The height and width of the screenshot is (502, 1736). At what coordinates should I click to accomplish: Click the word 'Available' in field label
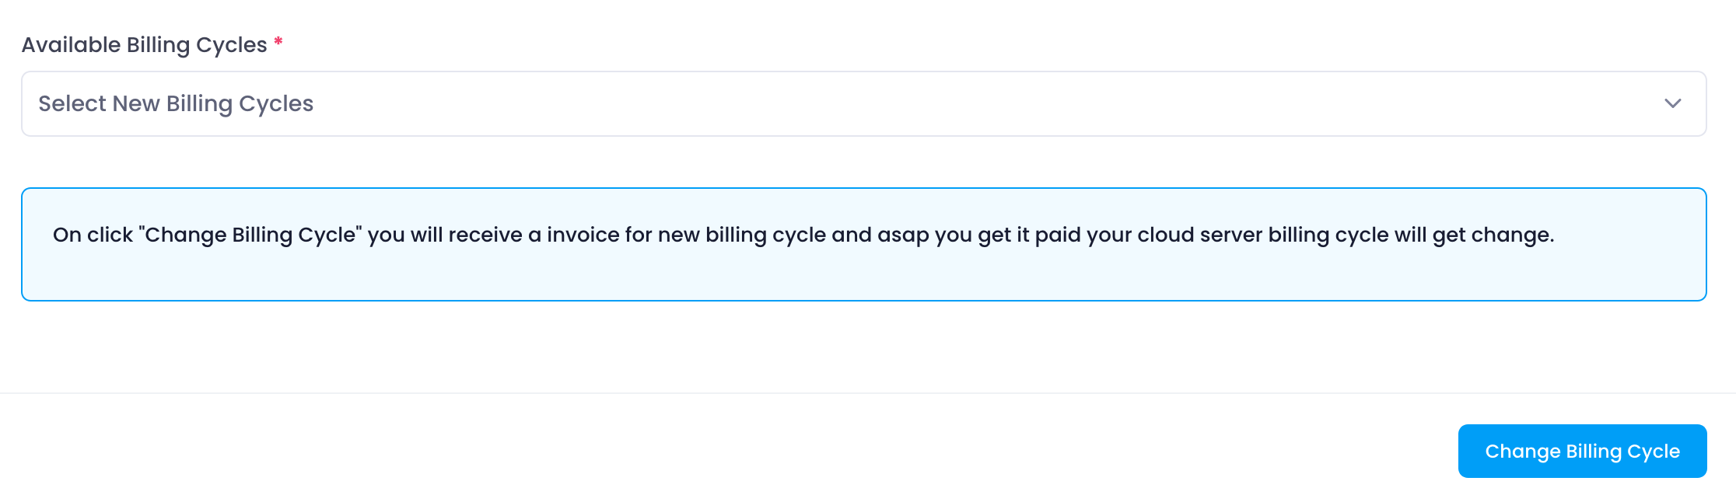71,45
